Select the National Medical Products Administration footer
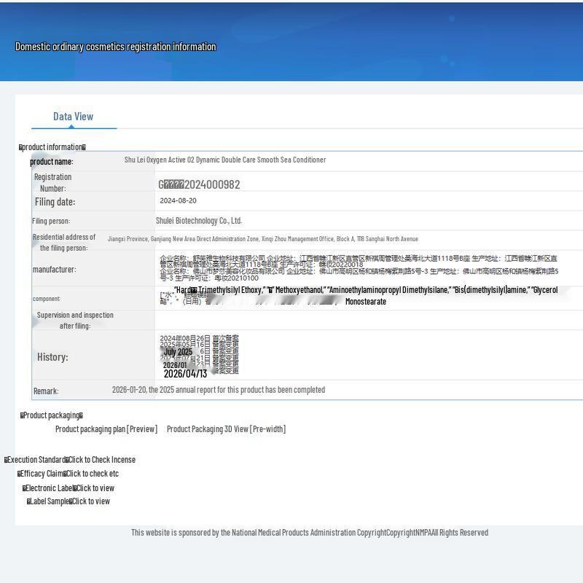Screen dimensions: 583x583 point(309,533)
